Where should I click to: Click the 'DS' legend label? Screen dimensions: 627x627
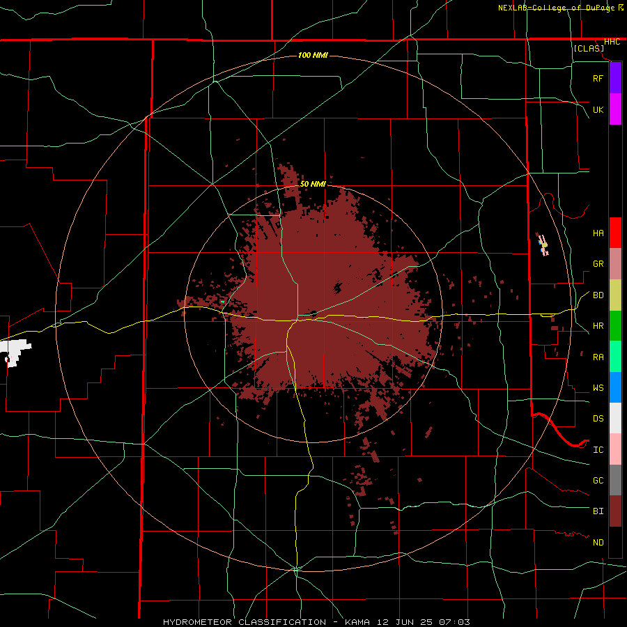598,419
